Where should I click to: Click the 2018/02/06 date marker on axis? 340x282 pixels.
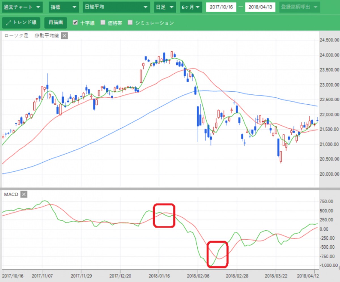(x=197, y=275)
